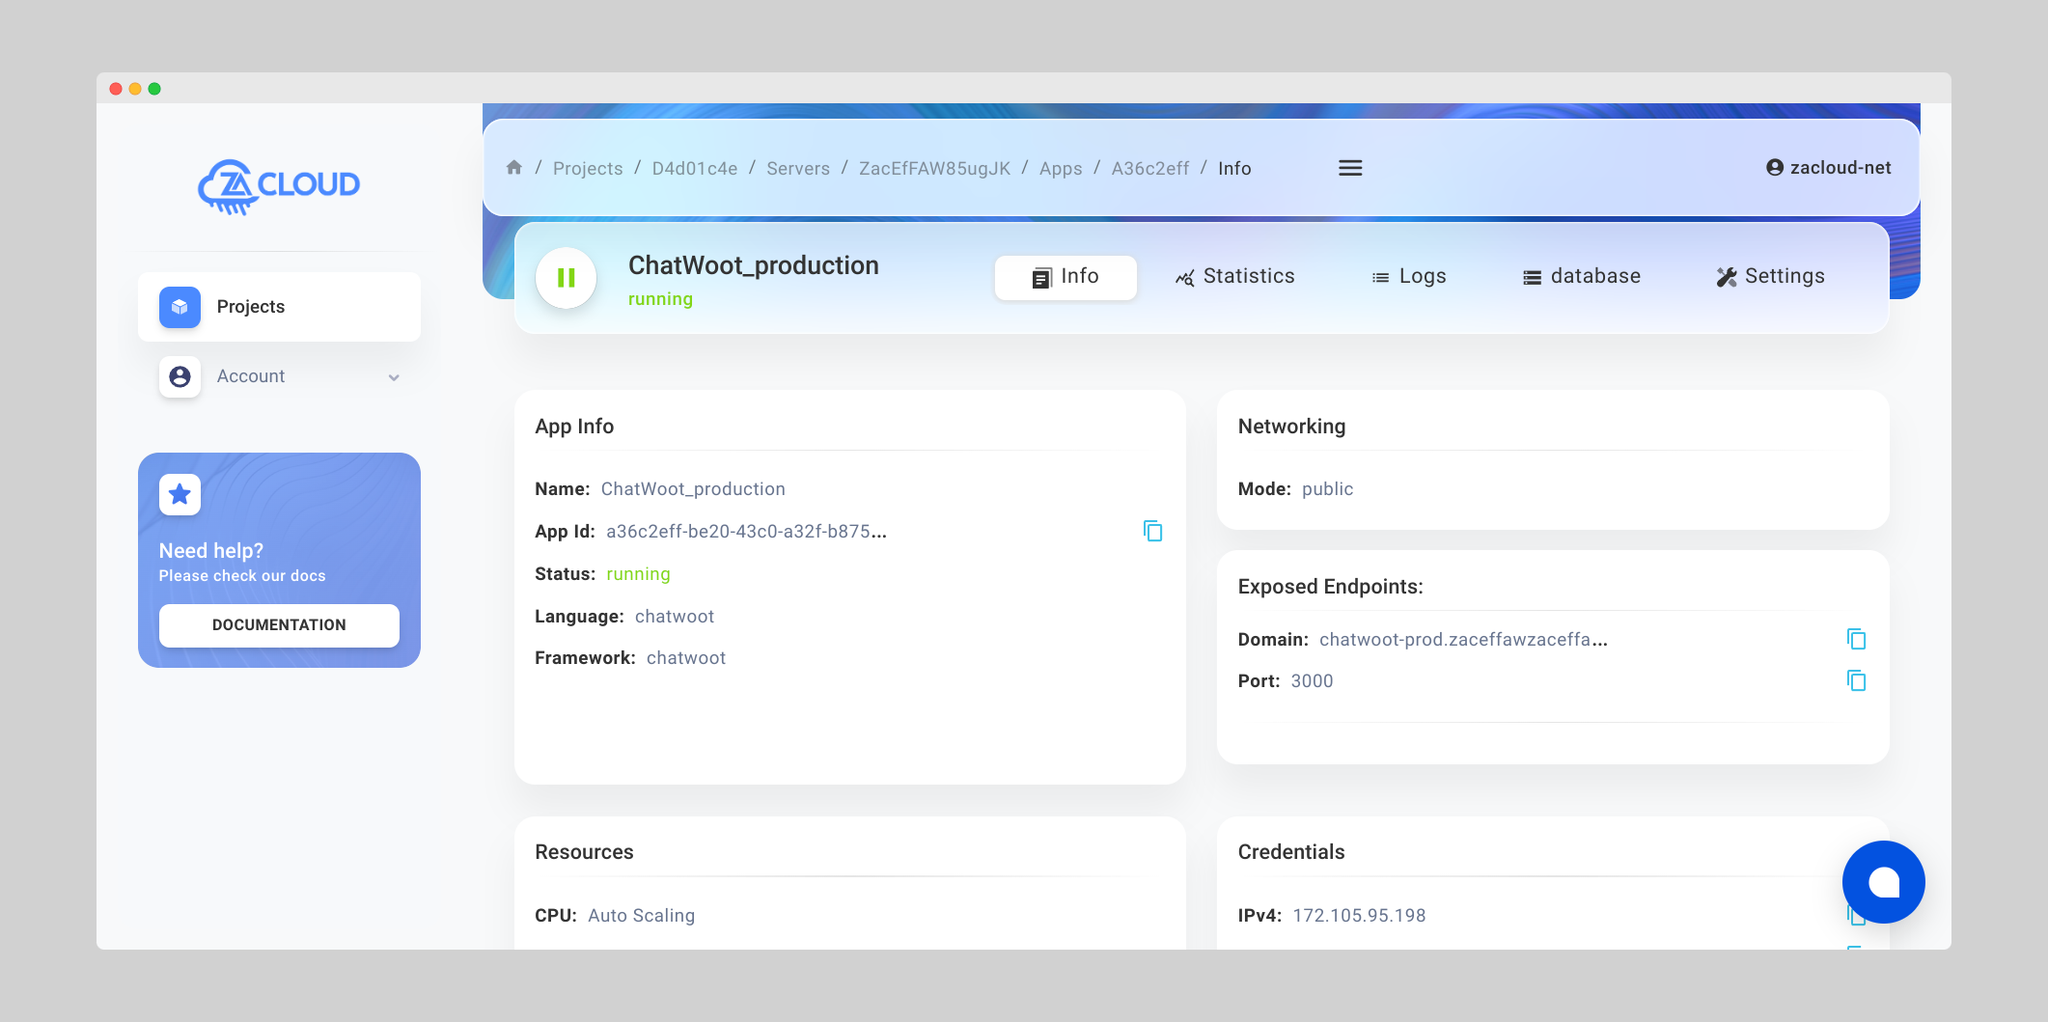2048x1022 pixels.
Task: Click the Mode public value
Action: coord(1327,489)
